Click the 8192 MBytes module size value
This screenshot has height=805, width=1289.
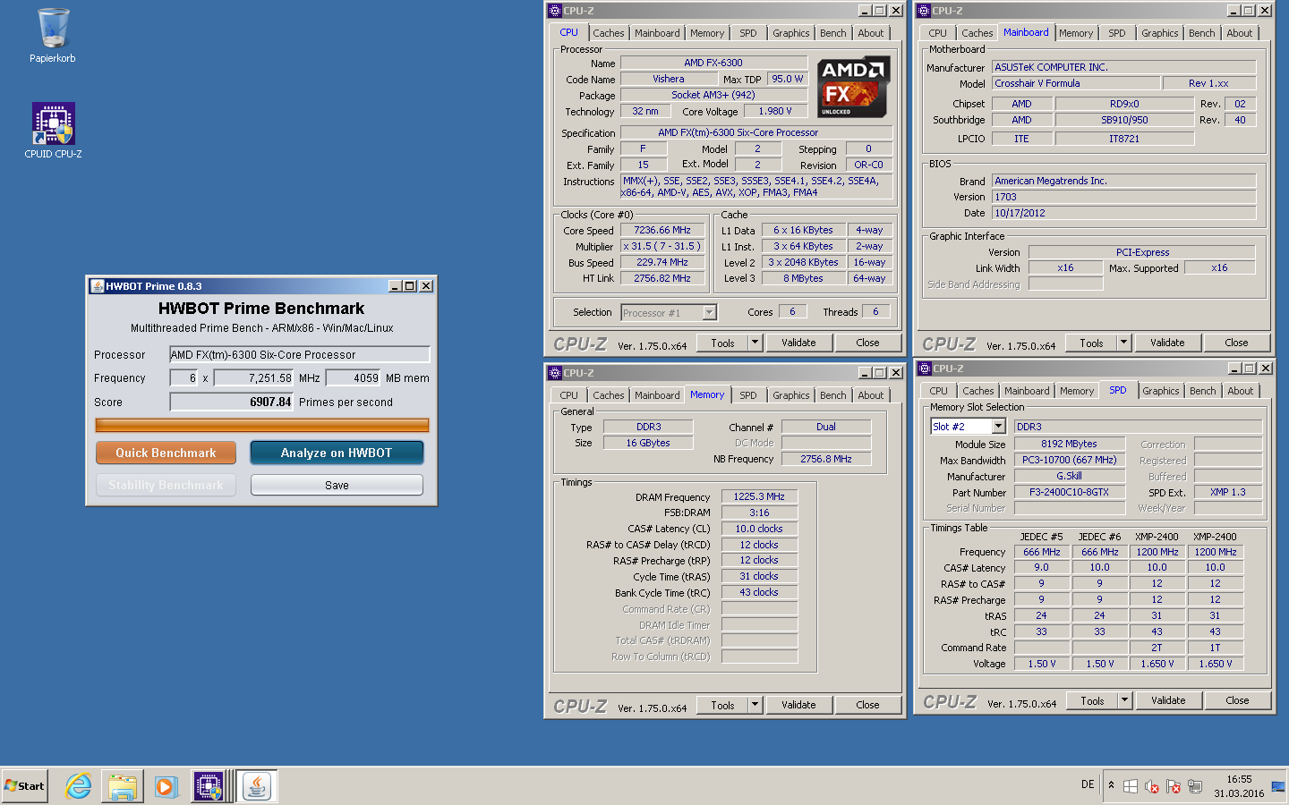click(1069, 444)
